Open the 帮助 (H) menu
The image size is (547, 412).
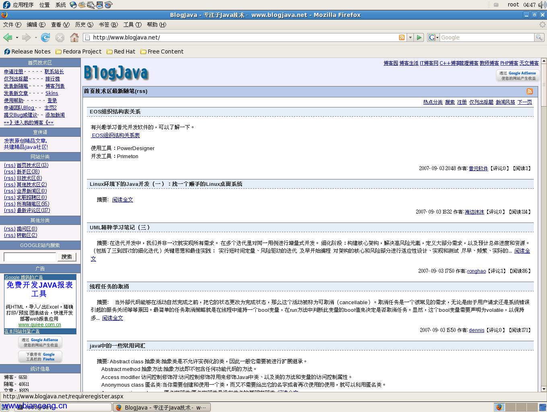156,25
